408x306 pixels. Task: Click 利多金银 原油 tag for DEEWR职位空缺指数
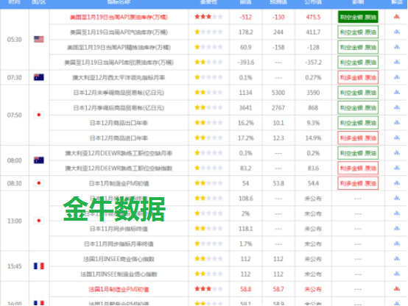point(358,168)
